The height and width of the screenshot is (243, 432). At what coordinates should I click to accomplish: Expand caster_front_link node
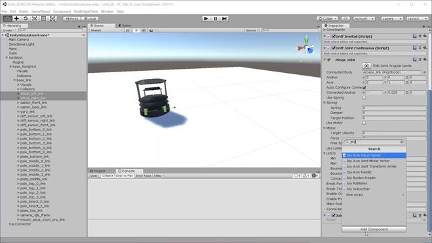point(18,103)
